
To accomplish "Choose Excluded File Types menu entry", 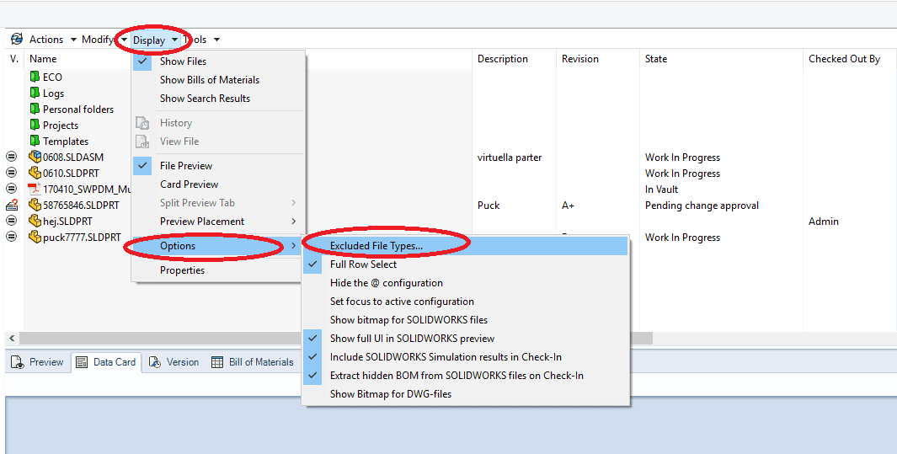I will point(376,246).
